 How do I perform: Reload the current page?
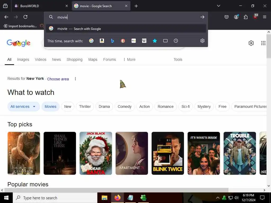click(25, 17)
